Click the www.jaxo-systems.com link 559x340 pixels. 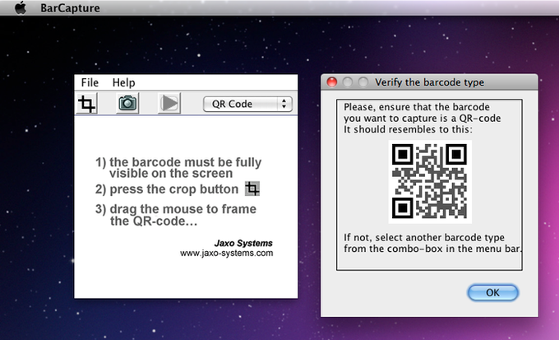coord(226,254)
